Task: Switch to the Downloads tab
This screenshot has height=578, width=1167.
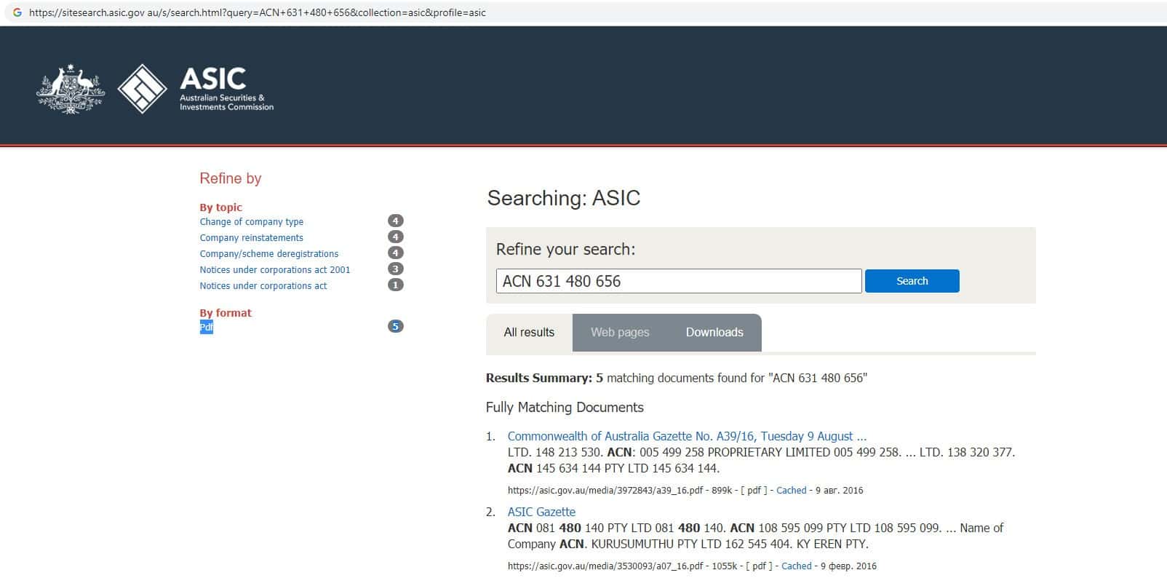Action: [714, 333]
